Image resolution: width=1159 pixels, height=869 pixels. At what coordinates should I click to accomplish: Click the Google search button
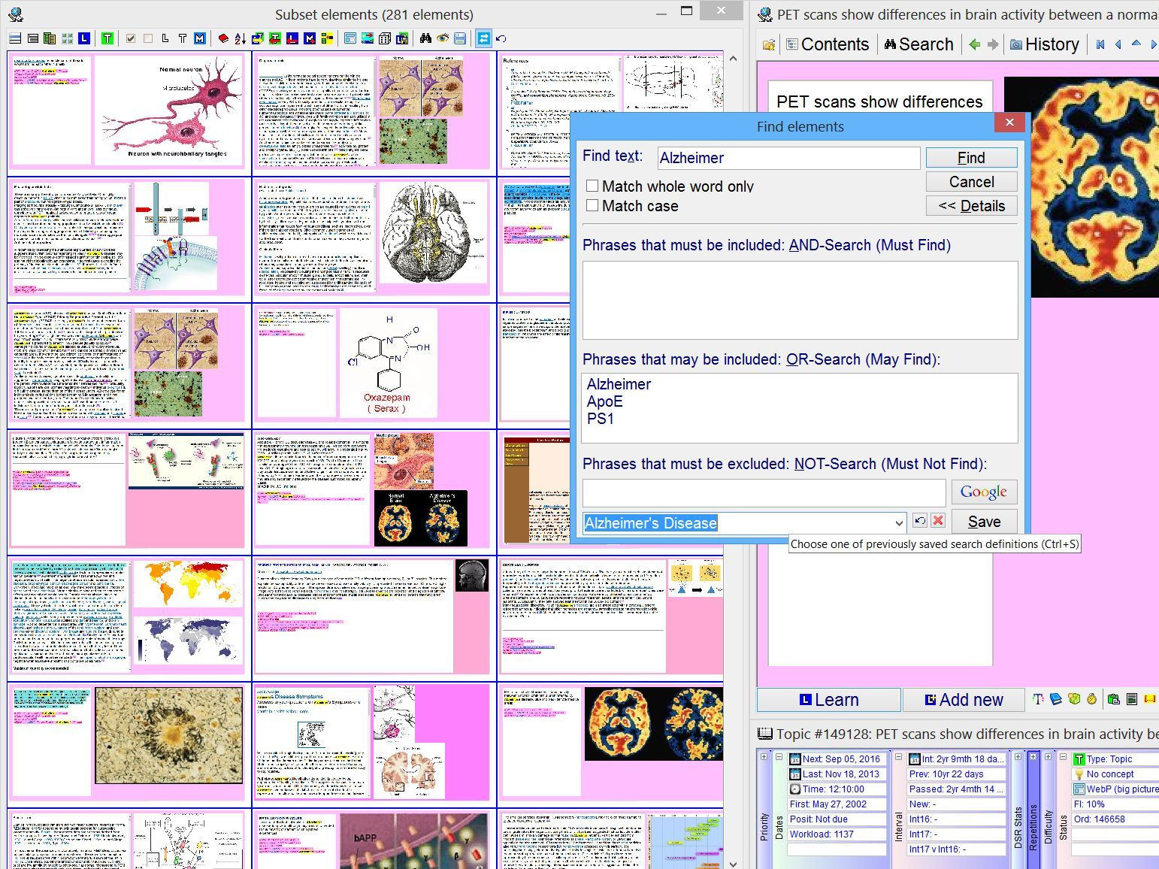pos(983,492)
